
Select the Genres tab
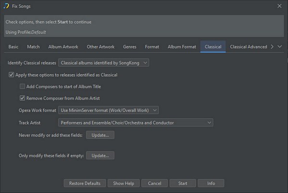[x=130, y=47]
